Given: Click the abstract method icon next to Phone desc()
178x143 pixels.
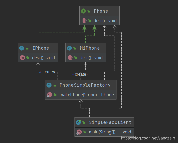Looking at the screenshot, I should (x=84, y=21).
